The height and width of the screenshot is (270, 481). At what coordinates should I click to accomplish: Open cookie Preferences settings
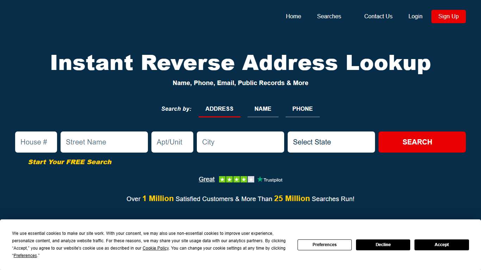pos(324,245)
